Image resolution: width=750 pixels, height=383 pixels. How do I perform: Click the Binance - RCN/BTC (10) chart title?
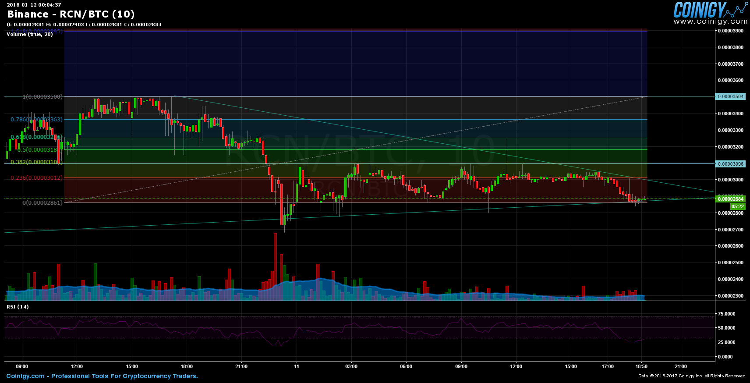pos(71,14)
